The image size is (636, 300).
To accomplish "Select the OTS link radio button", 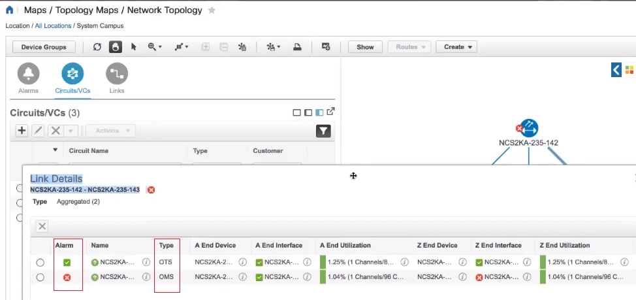I will click(40, 262).
